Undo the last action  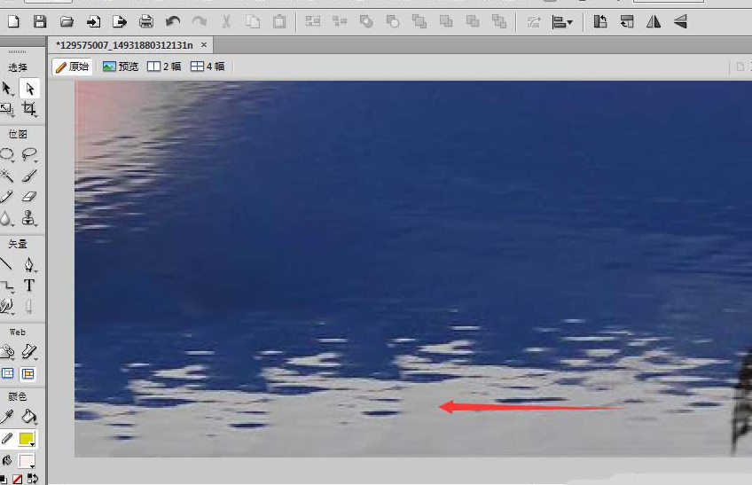click(173, 21)
